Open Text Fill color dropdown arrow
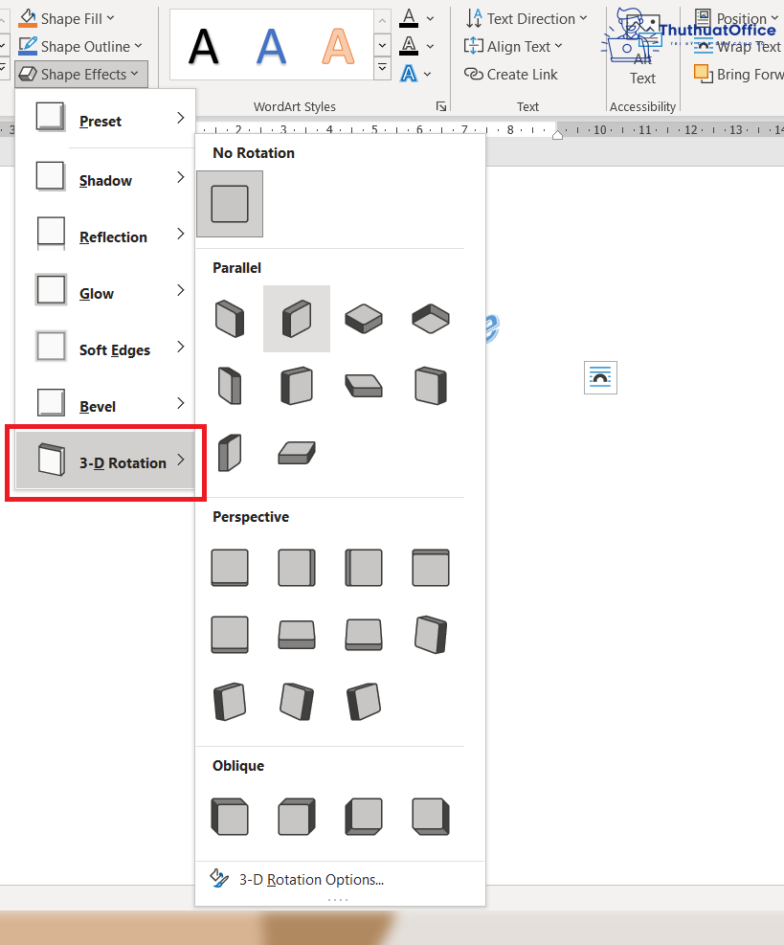 [x=430, y=19]
